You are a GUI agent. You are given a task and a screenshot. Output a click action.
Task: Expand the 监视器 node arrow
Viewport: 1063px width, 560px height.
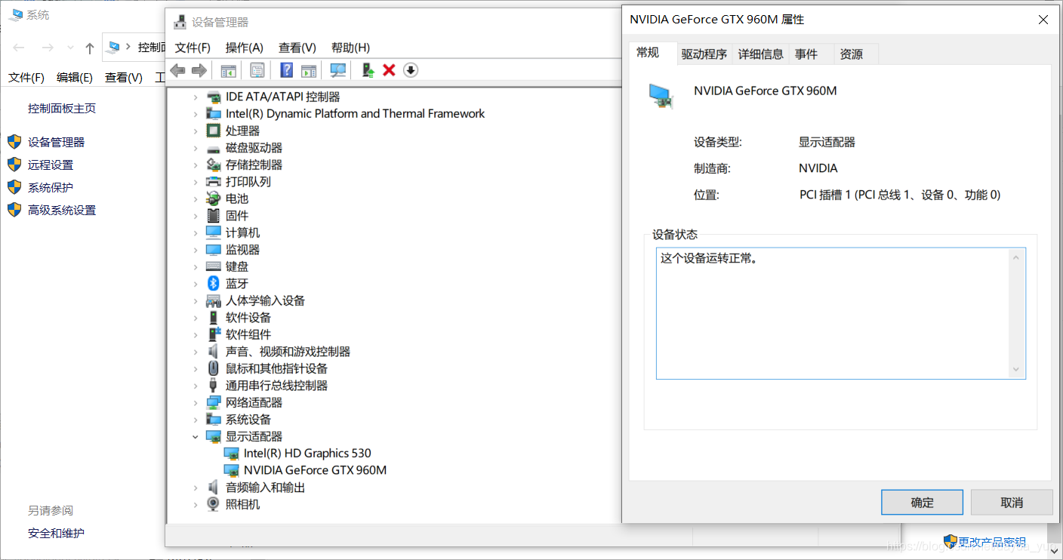point(196,249)
